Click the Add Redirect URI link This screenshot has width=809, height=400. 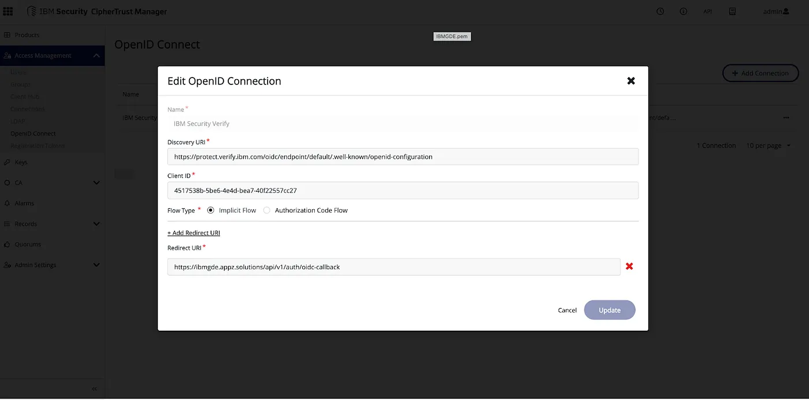click(194, 233)
